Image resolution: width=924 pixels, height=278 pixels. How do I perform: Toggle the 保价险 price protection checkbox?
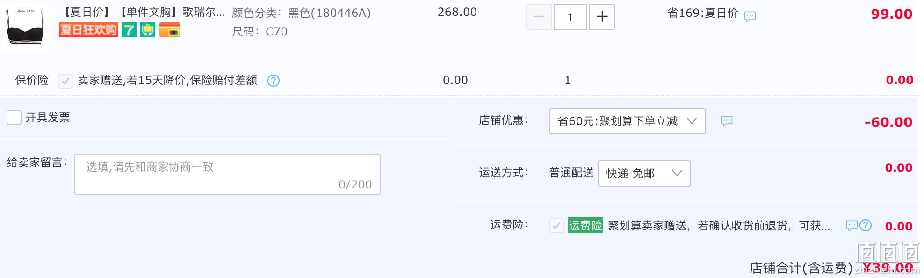pos(65,81)
